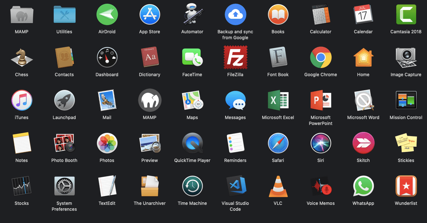The image size is (427, 223).
Task: Launch QuickTime Player
Action: [192, 143]
